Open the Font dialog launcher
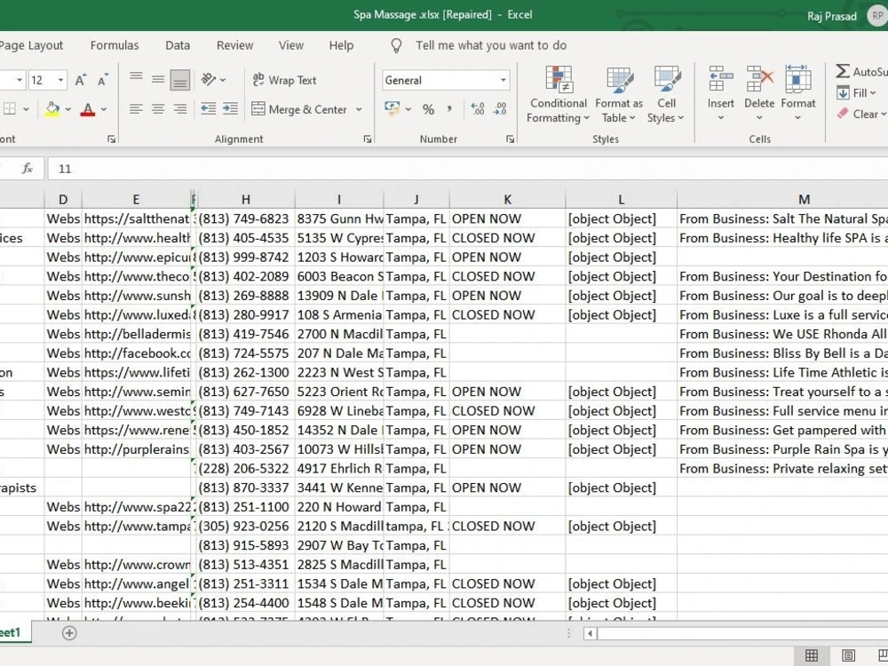The width and height of the screenshot is (888, 666). [x=112, y=139]
